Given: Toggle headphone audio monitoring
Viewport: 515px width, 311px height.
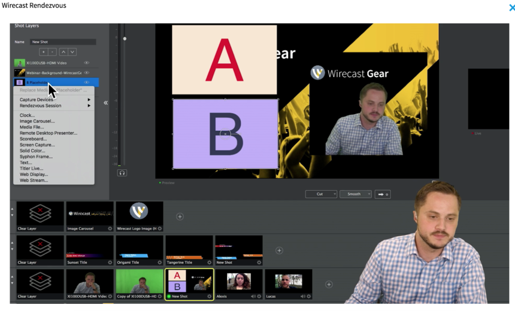Looking at the screenshot, I should [x=122, y=173].
